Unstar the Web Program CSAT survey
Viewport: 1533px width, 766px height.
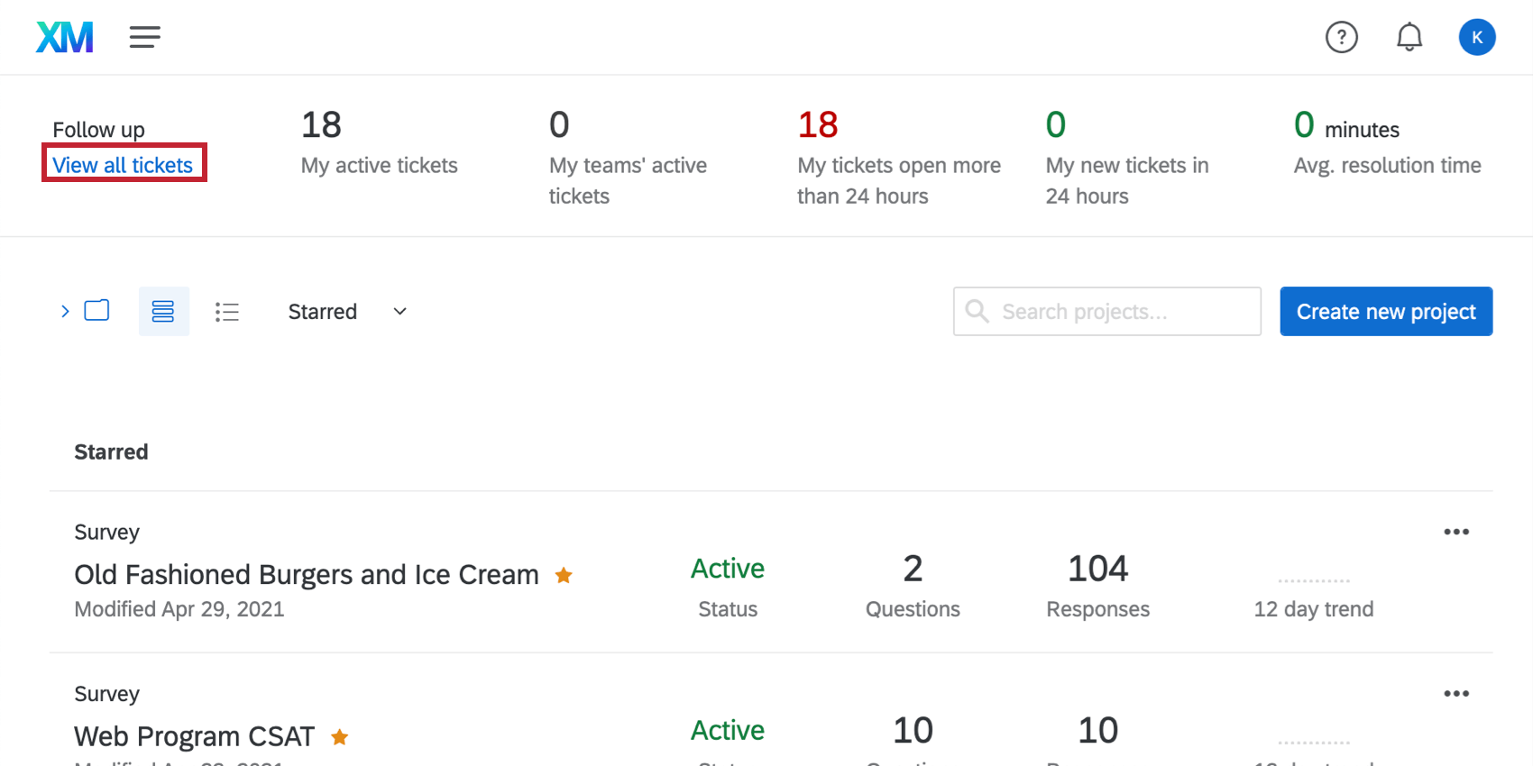click(x=339, y=736)
